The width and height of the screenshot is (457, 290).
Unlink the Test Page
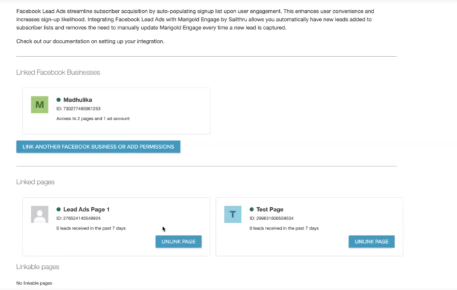pos(371,241)
